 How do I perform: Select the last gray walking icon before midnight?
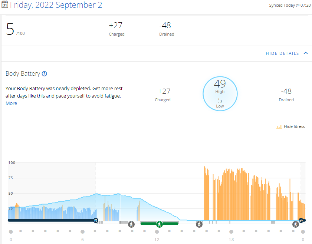(295, 224)
